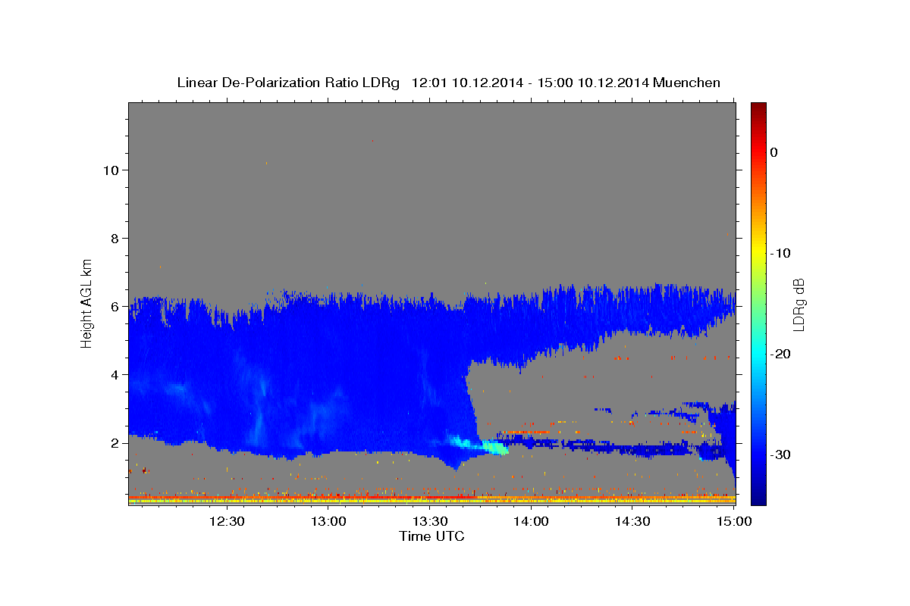This screenshot has height=606, width=910.
Task: Select the 13:30 time axis label
Action: pos(430,521)
